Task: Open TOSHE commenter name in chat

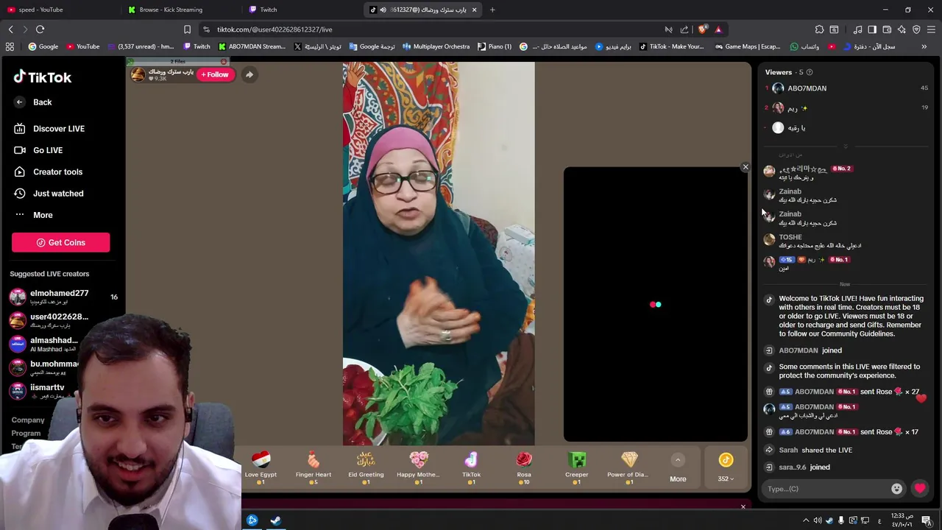Action: tap(790, 237)
